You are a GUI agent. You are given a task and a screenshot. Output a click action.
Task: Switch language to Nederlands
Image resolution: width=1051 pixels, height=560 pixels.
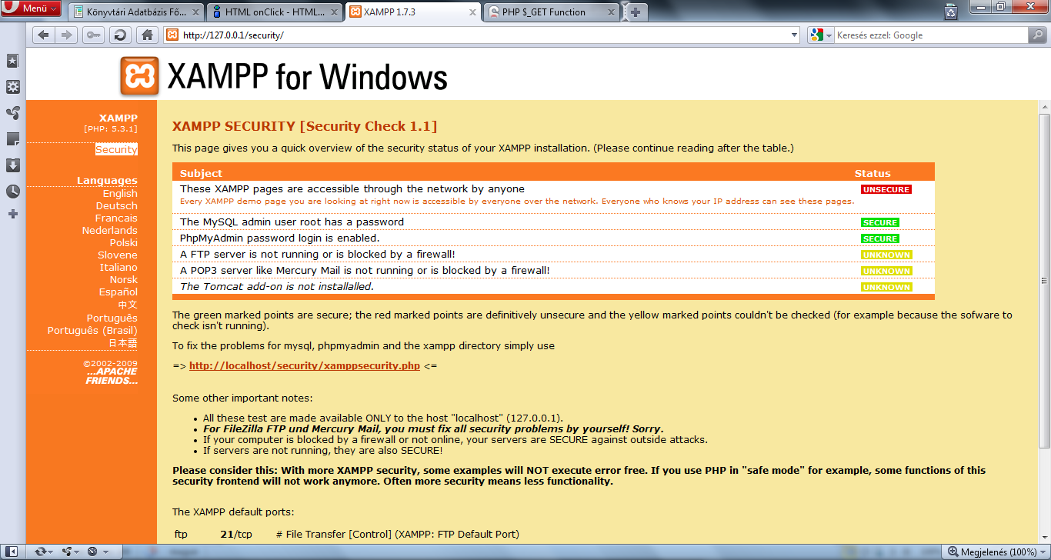(x=110, y=230)
